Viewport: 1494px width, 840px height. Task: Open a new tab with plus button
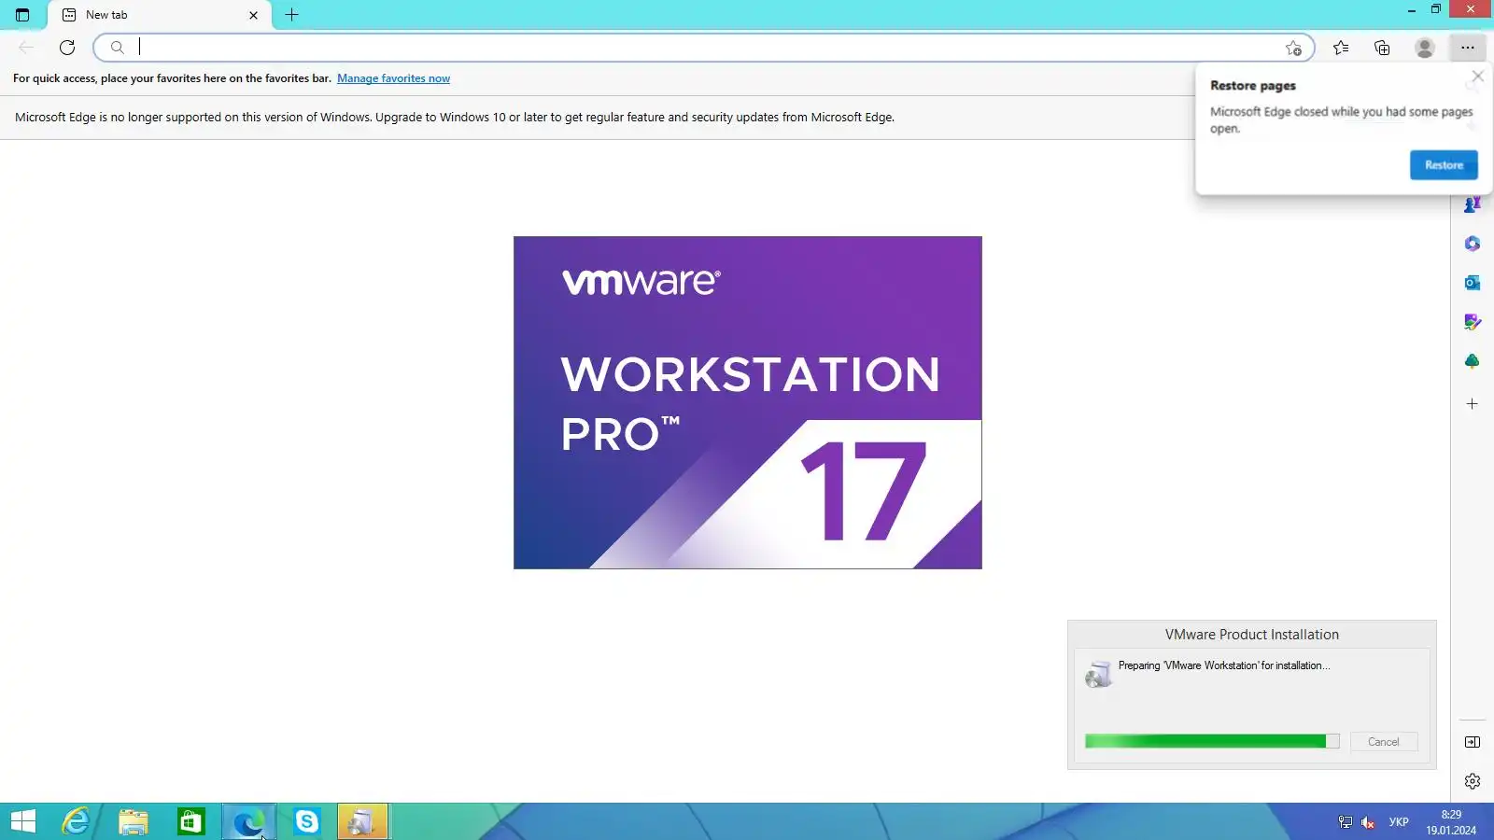click(x=291, y=15)
